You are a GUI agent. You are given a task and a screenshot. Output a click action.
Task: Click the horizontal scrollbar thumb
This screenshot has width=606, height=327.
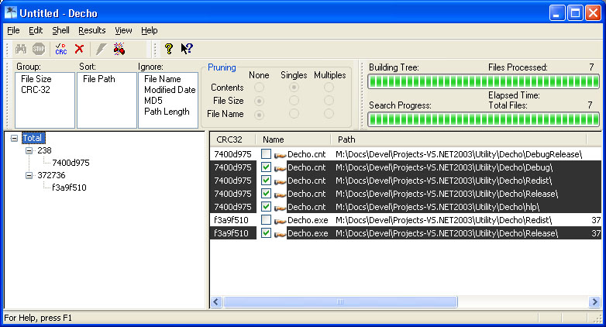(340, 302)
